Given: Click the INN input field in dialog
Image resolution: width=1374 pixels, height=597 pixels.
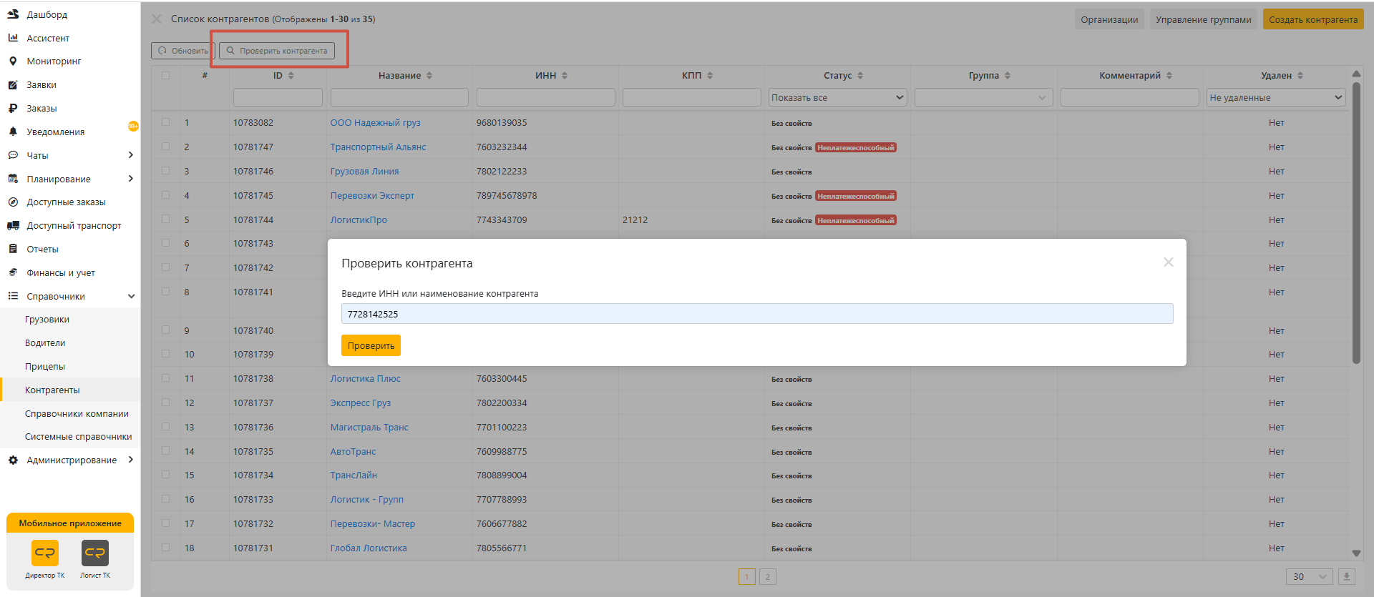Looking at the screenshot, I should tap(756, 314).
